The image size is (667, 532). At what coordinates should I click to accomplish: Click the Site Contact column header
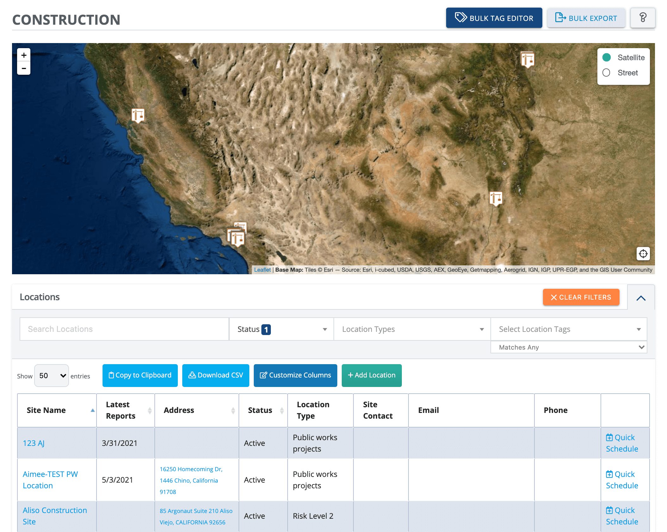381,410
